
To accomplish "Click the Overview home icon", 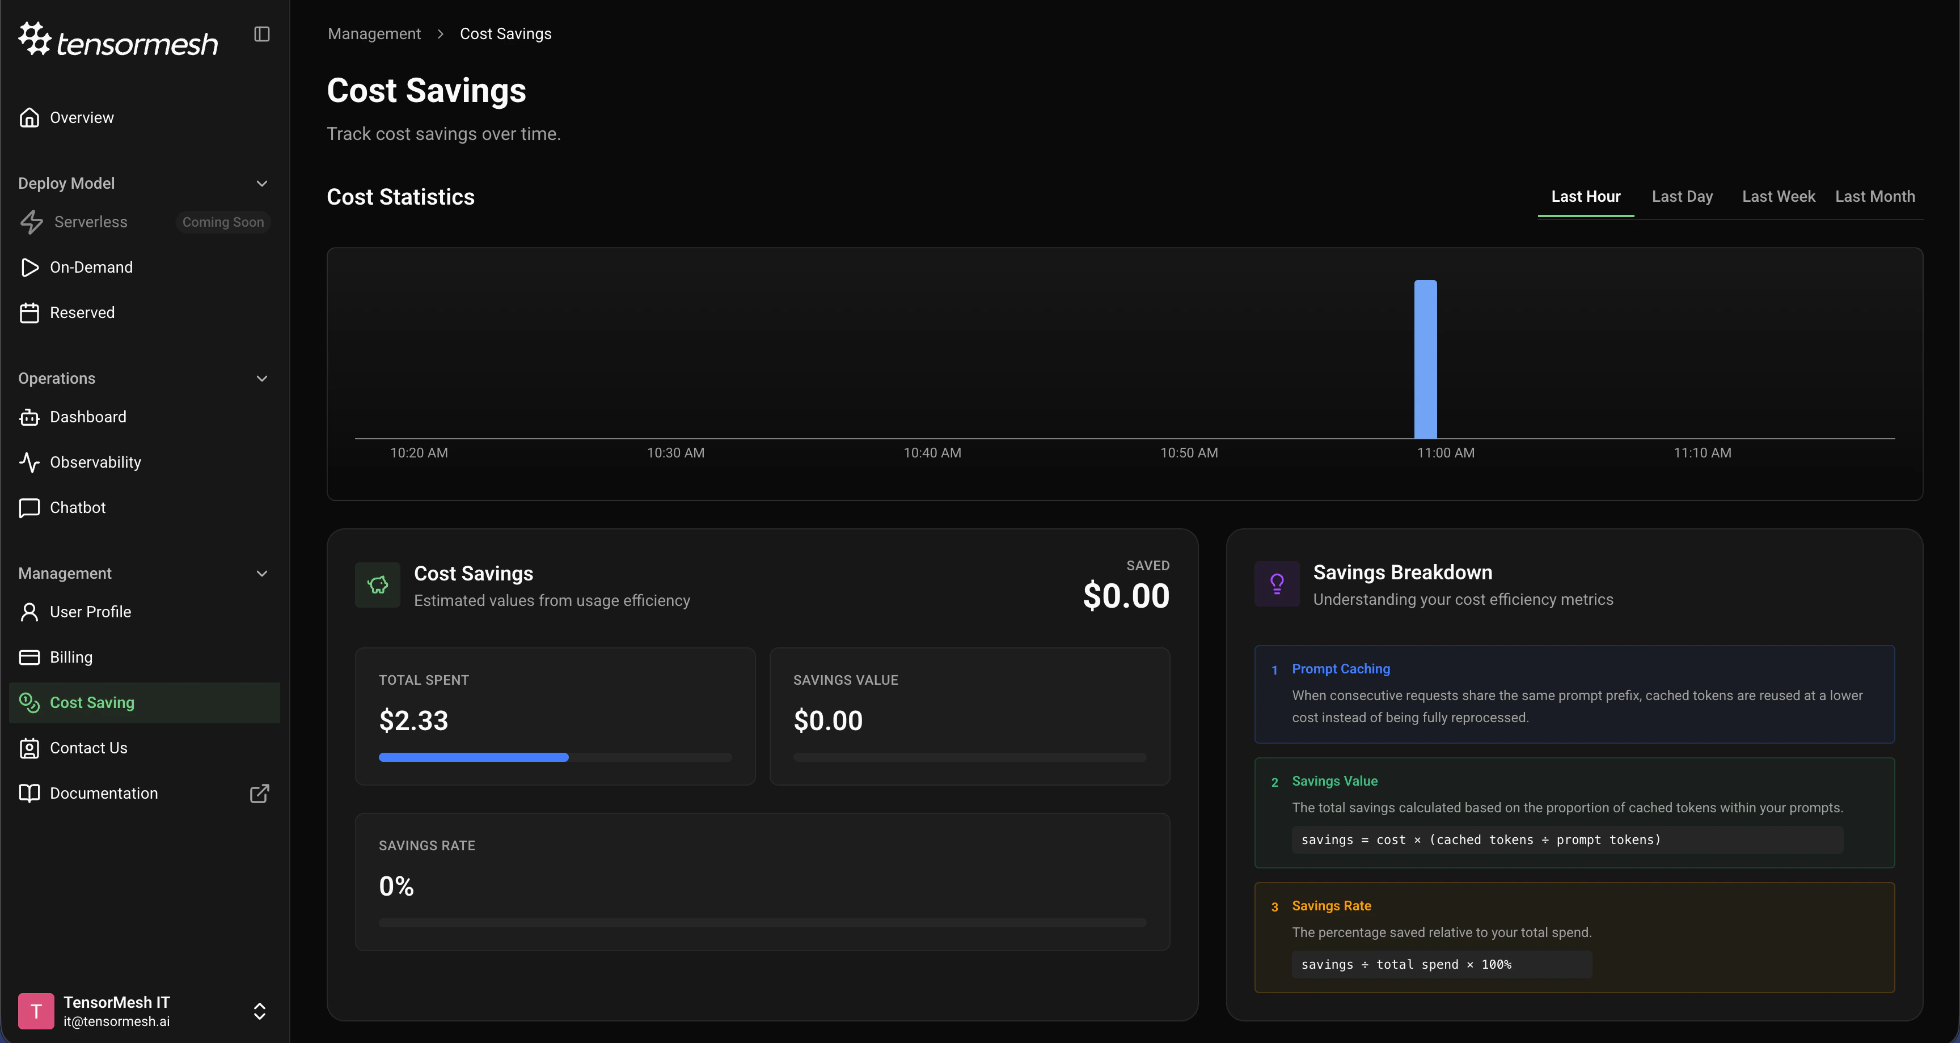I will (x=29, y=118).
